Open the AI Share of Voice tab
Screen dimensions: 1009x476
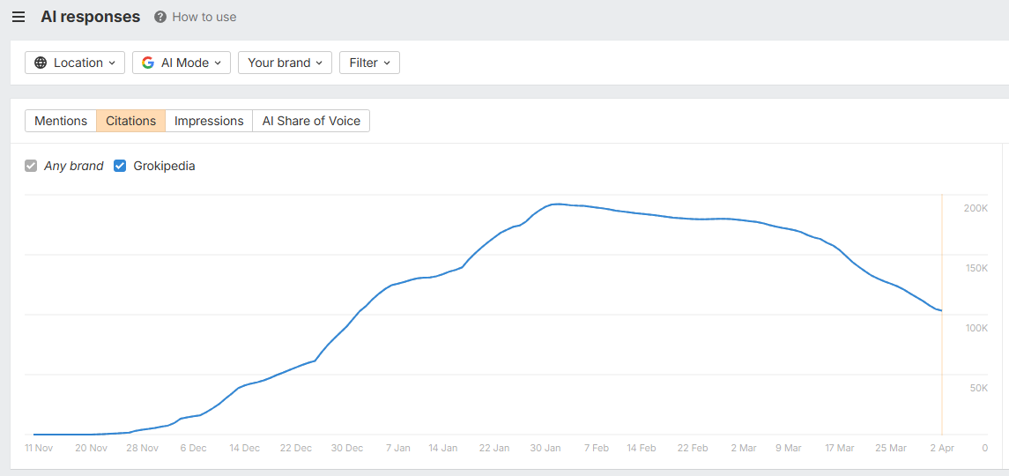tap(311, 121)
